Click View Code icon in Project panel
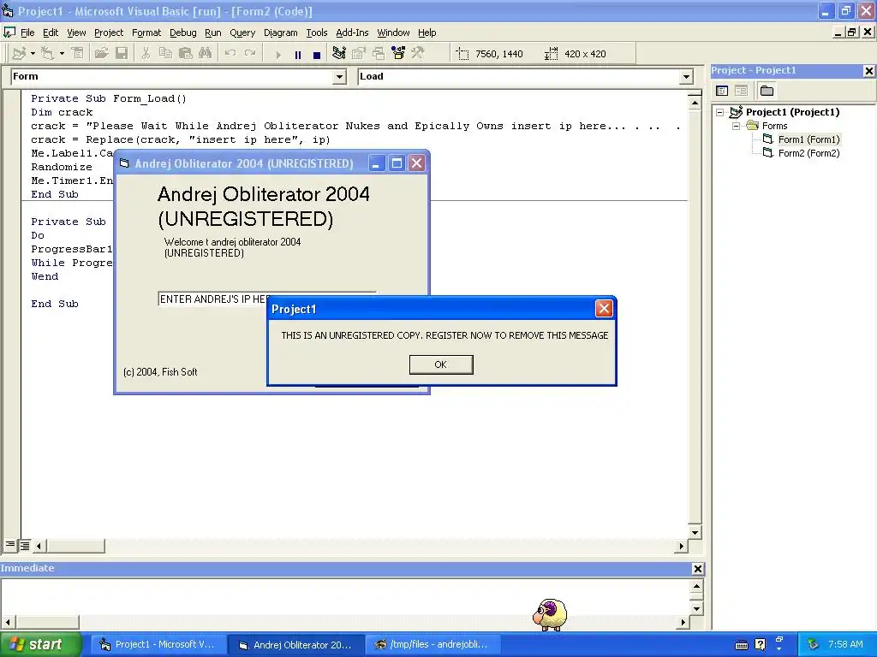Screen dimensions: 877x657 722,91
